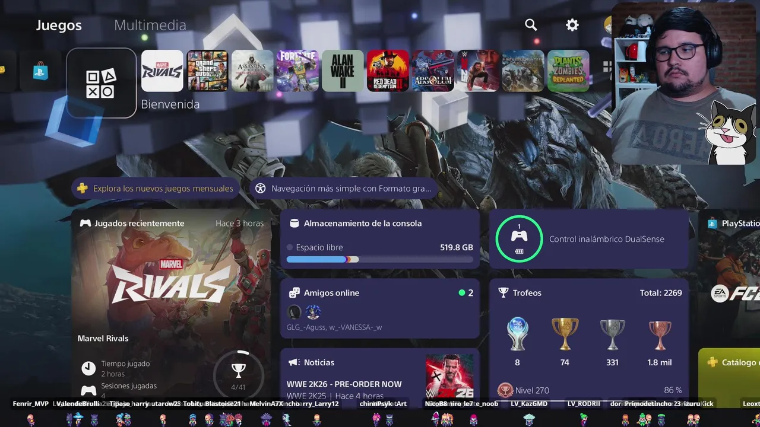Click the 86 % level progress text
760x427 pixels.
673,390
